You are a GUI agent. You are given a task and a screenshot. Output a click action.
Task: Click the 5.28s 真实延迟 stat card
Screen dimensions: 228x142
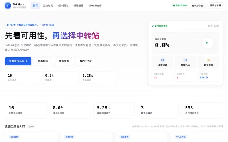pos(97,77)
